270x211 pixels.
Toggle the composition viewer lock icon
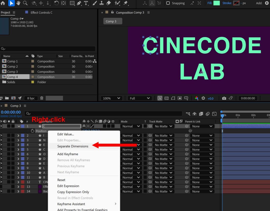tap(112, 12)
